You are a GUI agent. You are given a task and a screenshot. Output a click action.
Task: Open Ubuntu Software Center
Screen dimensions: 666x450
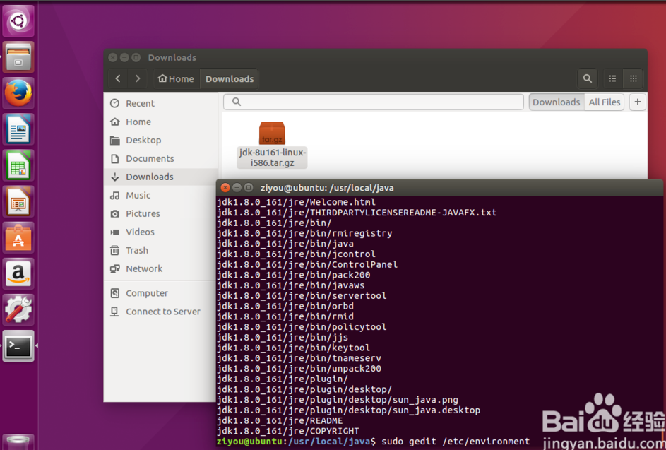coord(18,238)
